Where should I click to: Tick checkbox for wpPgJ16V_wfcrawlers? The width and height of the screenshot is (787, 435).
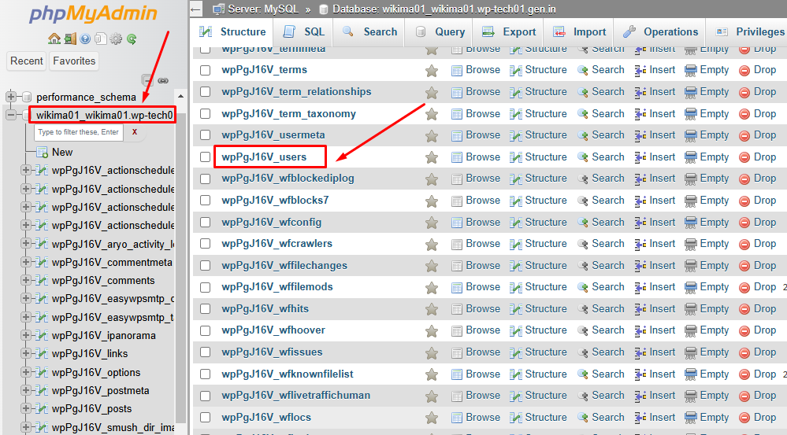click(206, 244)
